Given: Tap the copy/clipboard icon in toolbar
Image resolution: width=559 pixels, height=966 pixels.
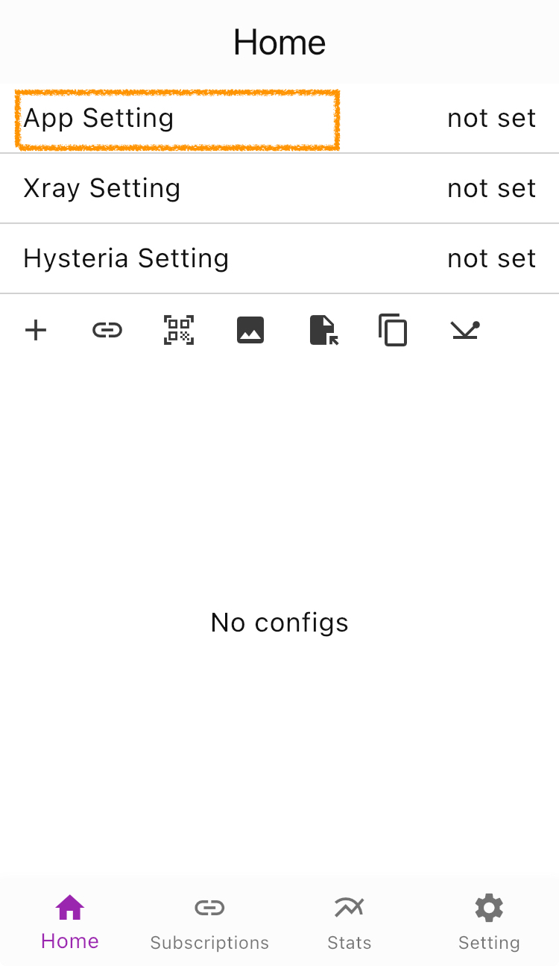Looking at the screenshot, I should pyautogui.click(x=393, y=330).
